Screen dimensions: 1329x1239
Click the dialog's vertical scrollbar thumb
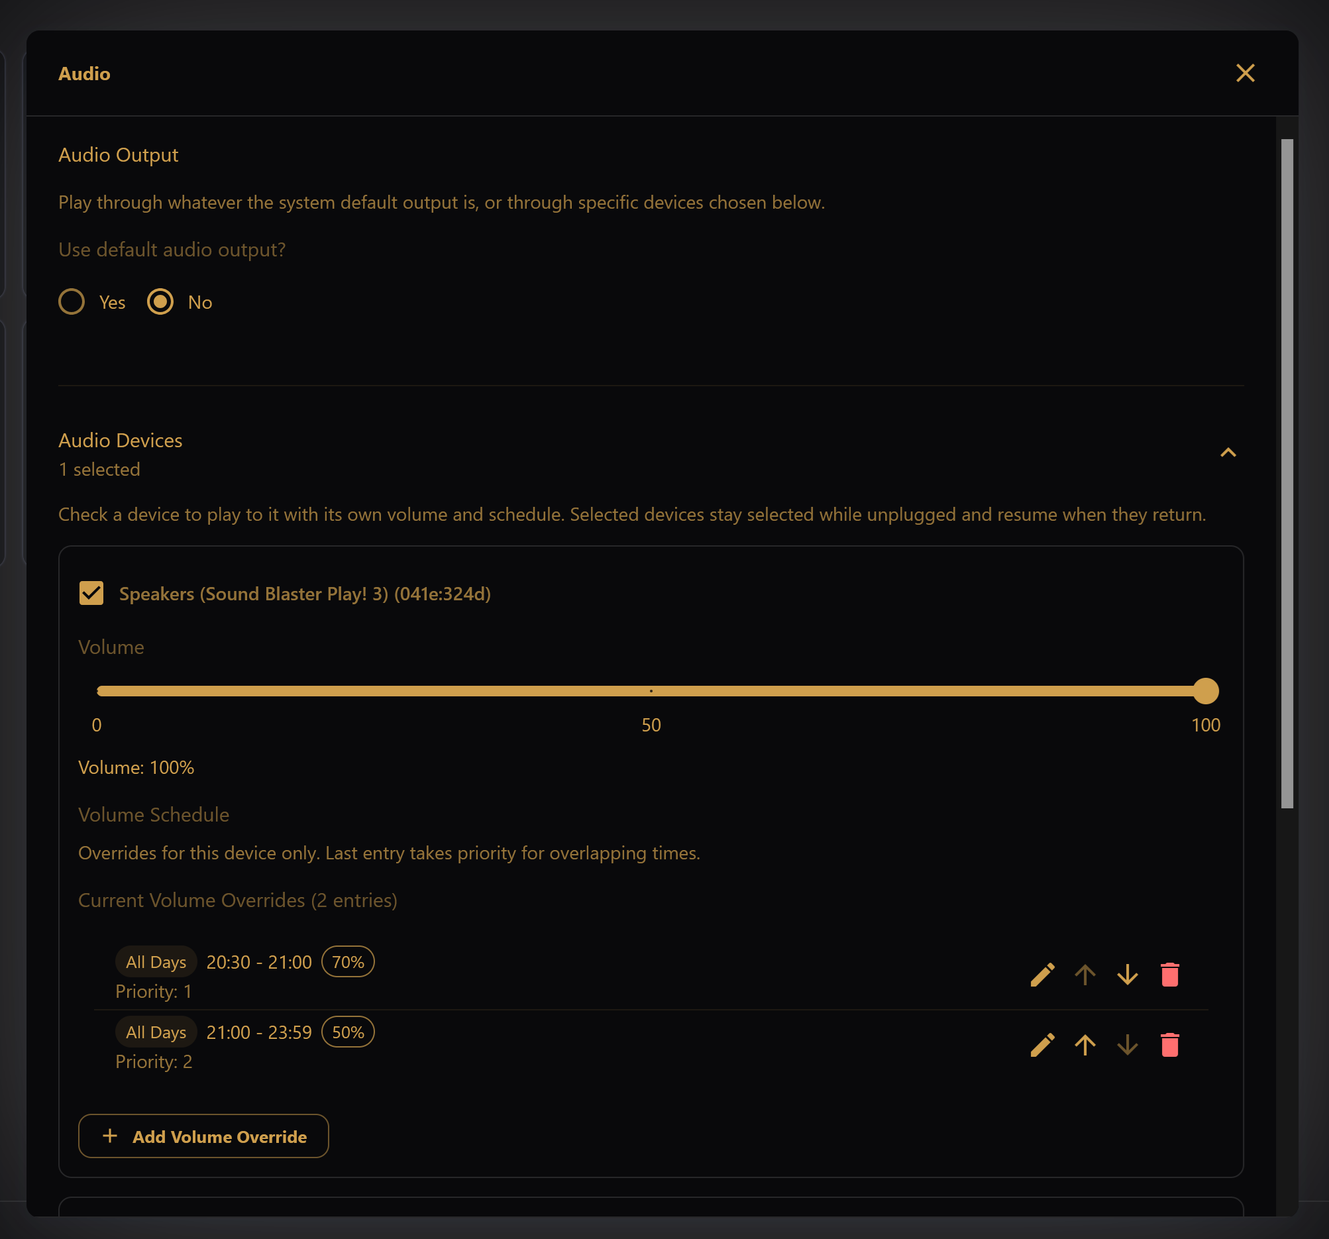[x=1287, y=473]
